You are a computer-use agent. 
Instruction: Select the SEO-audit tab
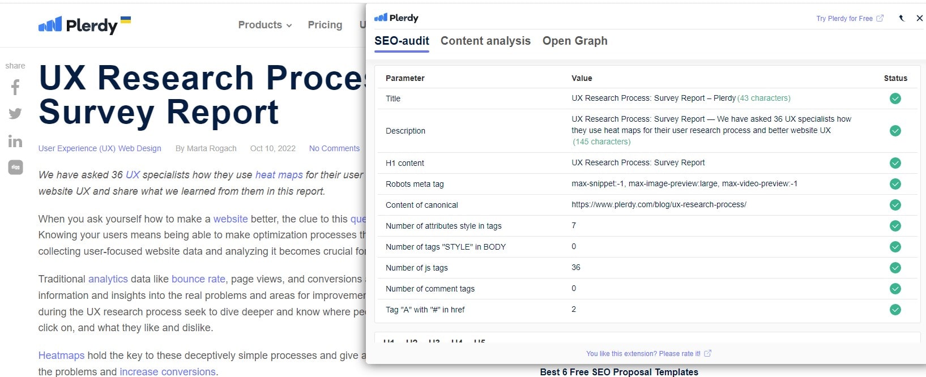[402, 41]
